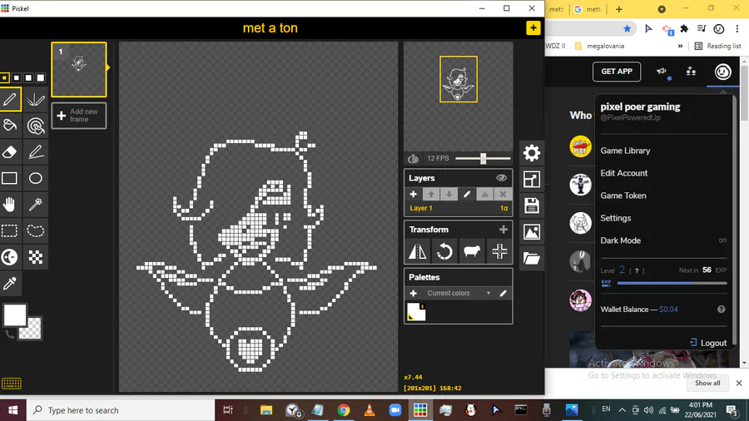749x421 pixels.
Task: Click the Align image to center icon
Action: coord(499,251)
